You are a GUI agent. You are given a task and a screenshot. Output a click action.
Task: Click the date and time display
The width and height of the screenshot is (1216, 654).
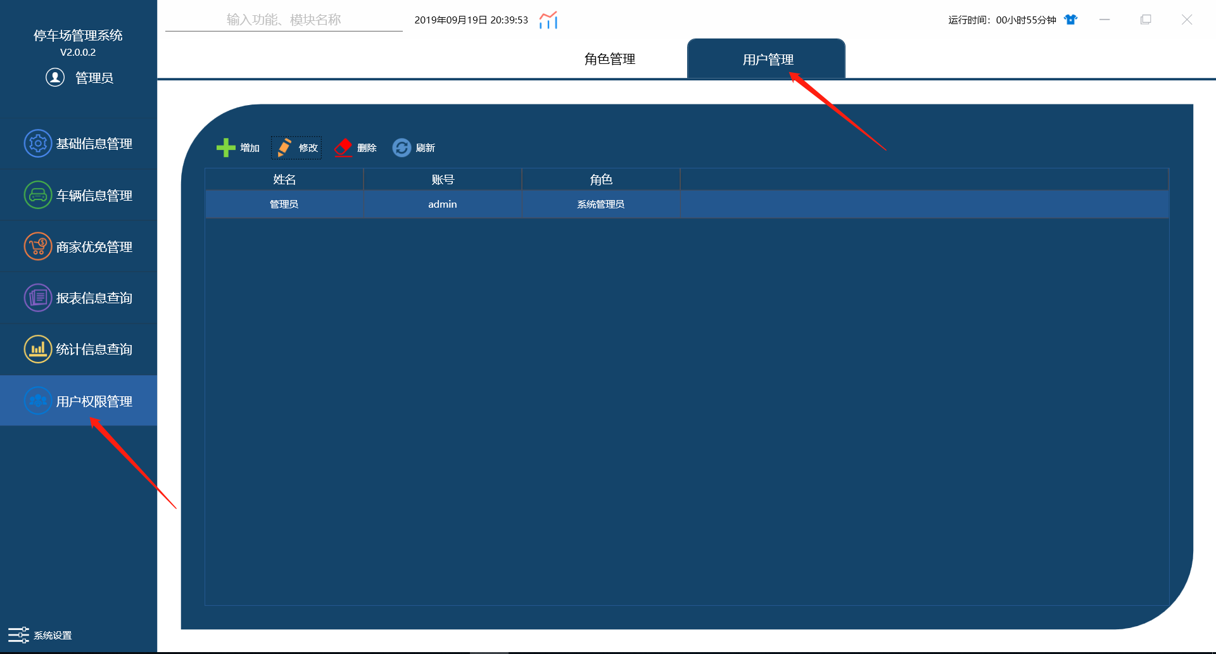[x=471, y=20]
